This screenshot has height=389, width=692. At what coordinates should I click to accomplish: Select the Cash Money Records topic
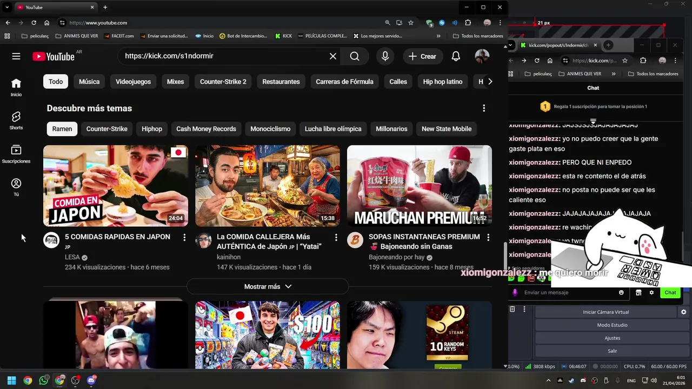click(206, 129)
